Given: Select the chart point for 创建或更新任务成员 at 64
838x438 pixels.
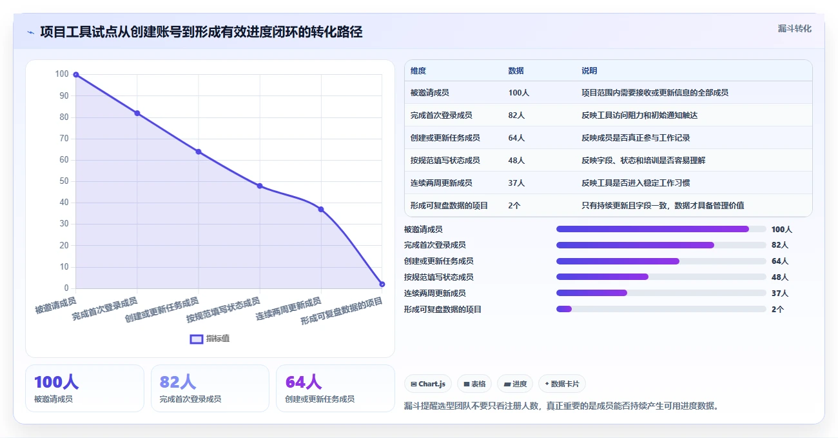Looking at the screenshot, I should (x=199, y=152).
